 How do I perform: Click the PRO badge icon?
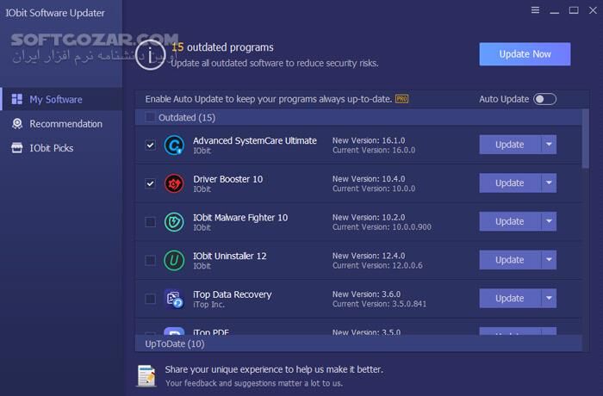[402, 99]
